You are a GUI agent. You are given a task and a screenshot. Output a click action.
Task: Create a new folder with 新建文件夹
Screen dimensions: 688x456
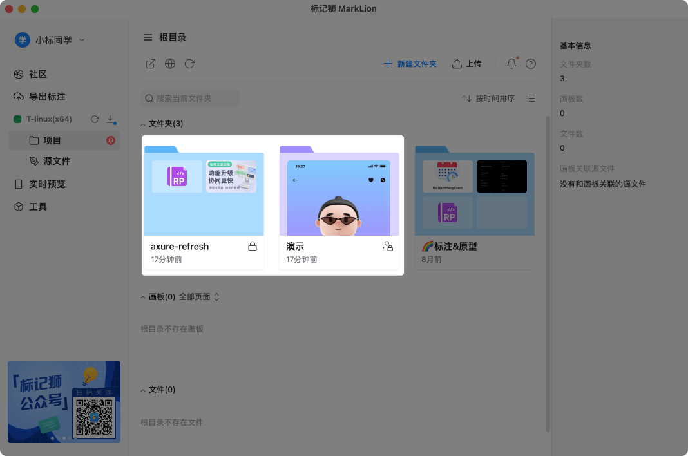[410, 64]
